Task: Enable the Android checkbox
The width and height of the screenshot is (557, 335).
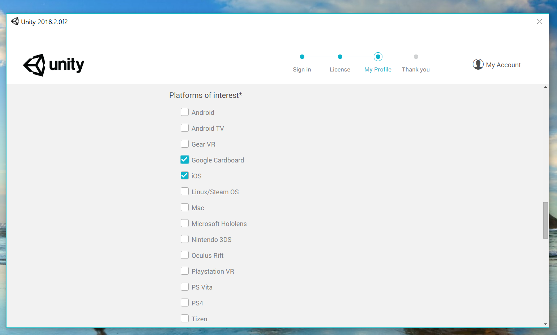Action: pyautogui.click(x=185, y=112)
